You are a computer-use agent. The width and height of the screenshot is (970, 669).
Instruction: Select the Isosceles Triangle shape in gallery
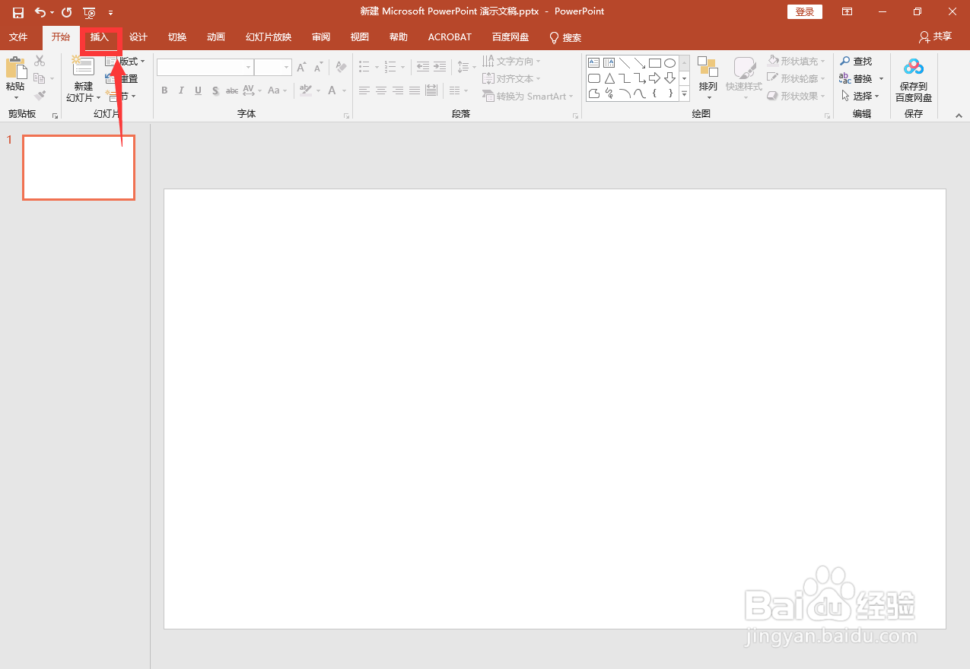pyautogui.click(x=609, y=78)
